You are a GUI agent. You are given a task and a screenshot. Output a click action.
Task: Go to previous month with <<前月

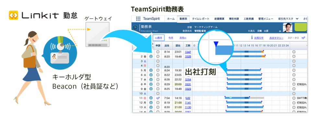coord(158,37)
